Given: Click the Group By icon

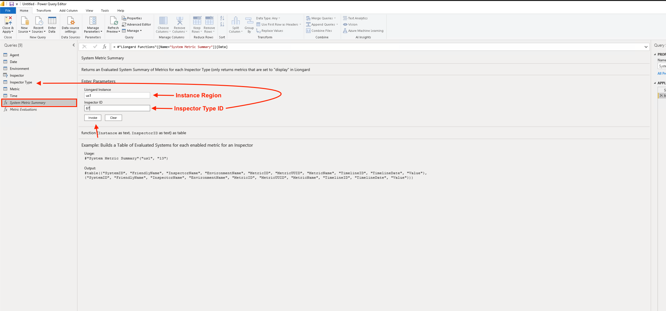Looking at the screenshot, I should pyautogui.click(x=249, y=21).
